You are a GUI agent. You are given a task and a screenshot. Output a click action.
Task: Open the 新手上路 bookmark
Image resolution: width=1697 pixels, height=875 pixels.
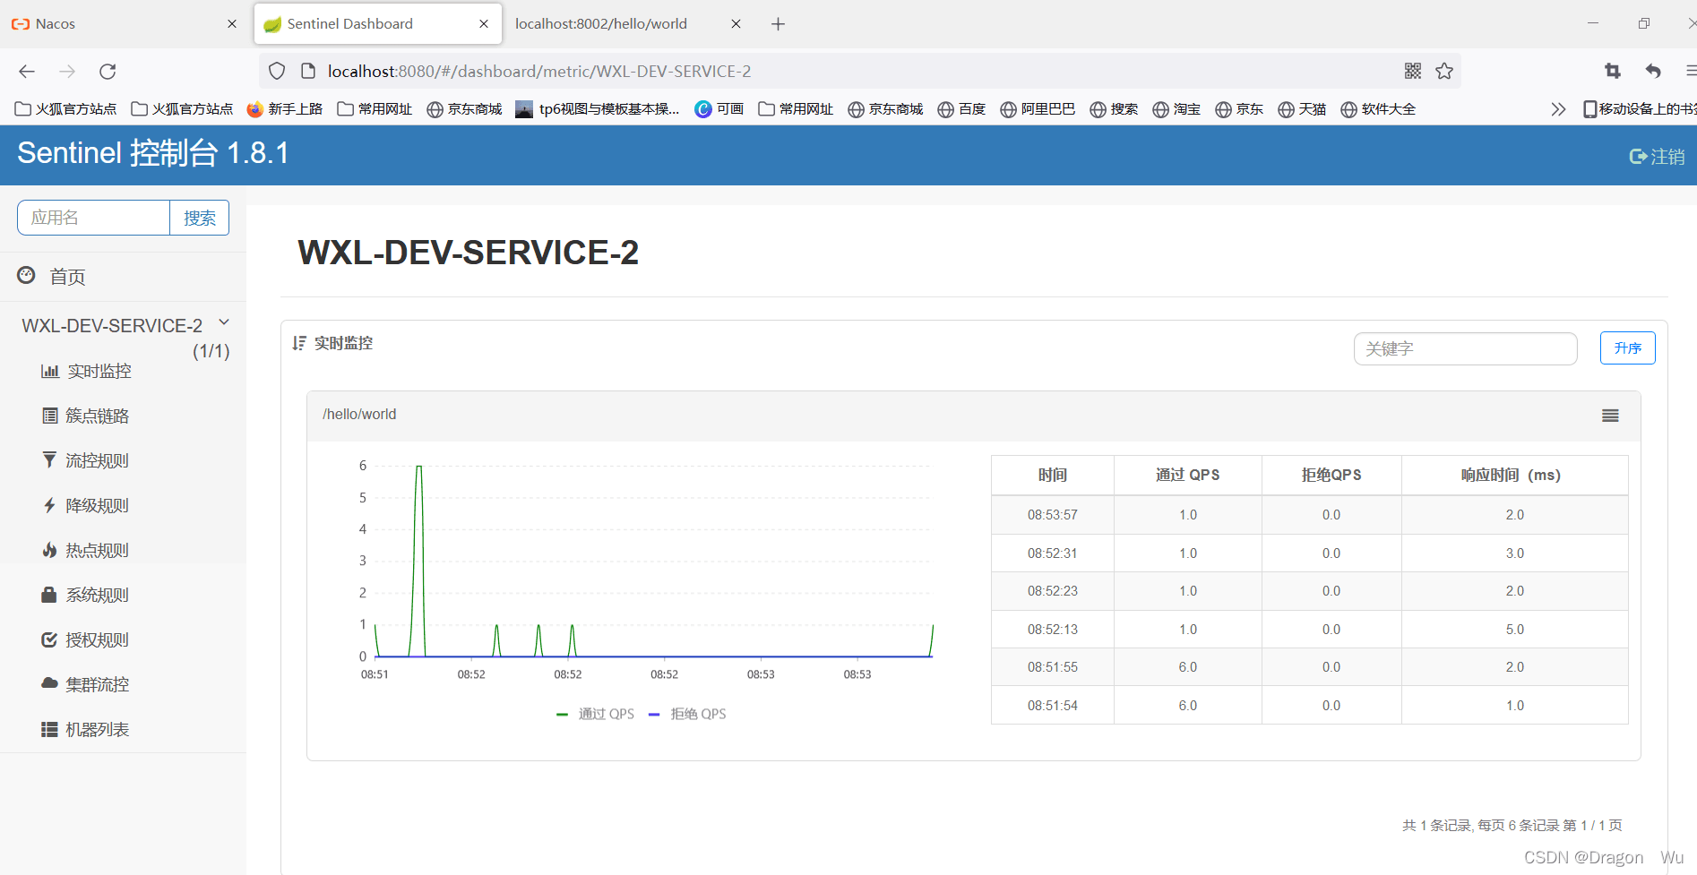pyautogui.click(x=285, y=109)
